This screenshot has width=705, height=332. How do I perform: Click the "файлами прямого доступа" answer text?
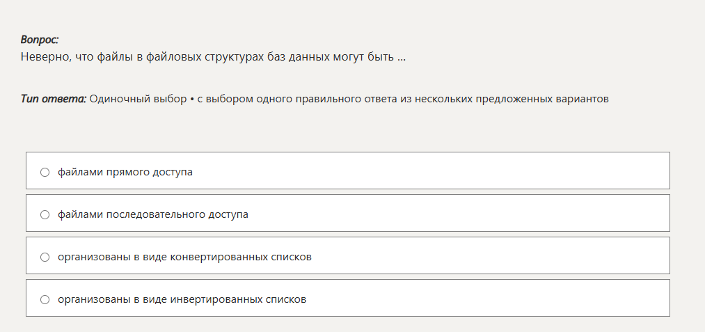point(125,172)
